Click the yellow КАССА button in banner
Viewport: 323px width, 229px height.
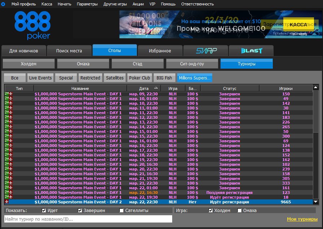298,25
